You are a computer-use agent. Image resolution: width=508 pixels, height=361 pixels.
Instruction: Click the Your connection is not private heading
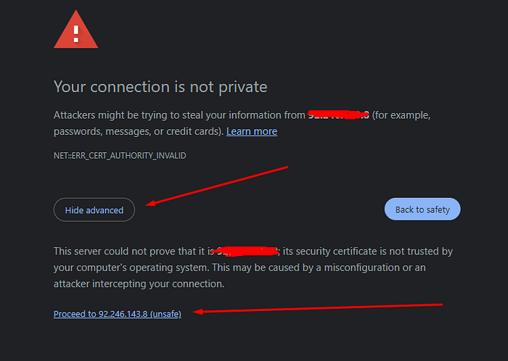pos(160,87)
